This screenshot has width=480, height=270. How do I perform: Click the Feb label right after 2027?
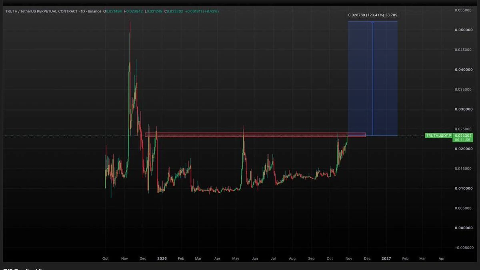coord(405,259)
